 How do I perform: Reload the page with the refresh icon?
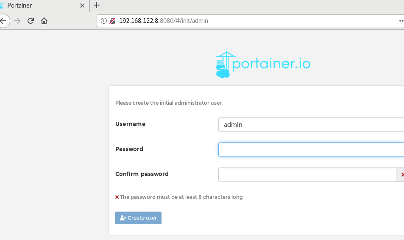point(31,21)
